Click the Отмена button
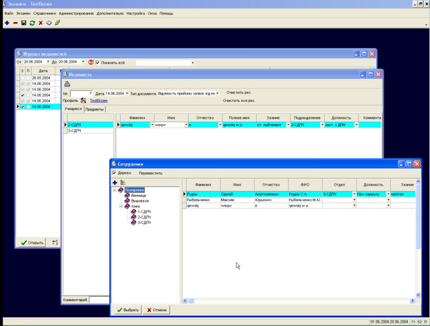The height and width of the screenshot is (326, 430). point(156,310)
